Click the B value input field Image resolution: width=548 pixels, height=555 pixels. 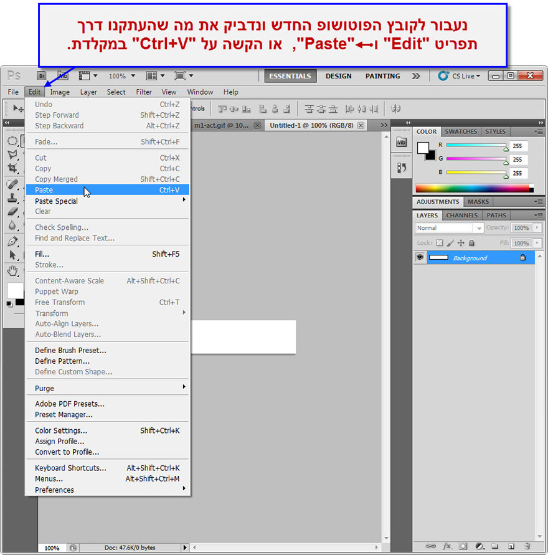click(519, 173)
